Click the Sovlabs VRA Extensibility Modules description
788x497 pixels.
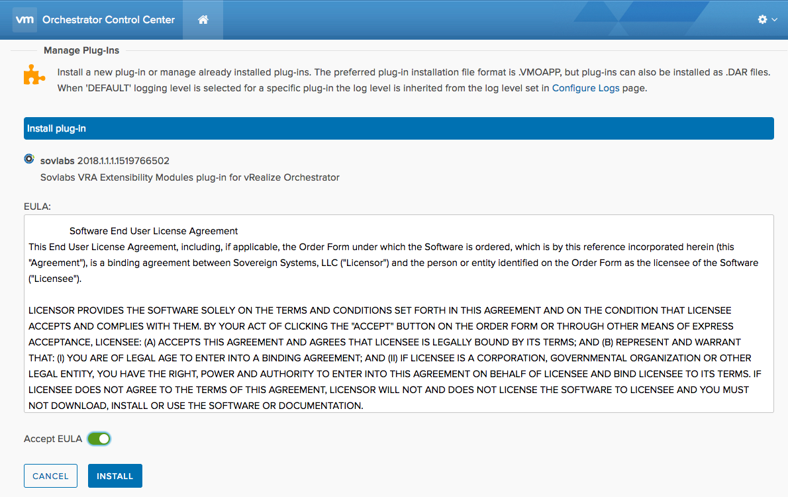coord(190,177)
